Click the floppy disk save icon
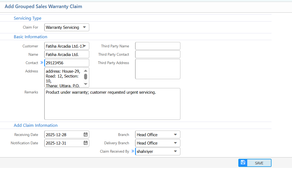Screen dimensions: 292x179 pyautogui.click(x=243, y=163)
